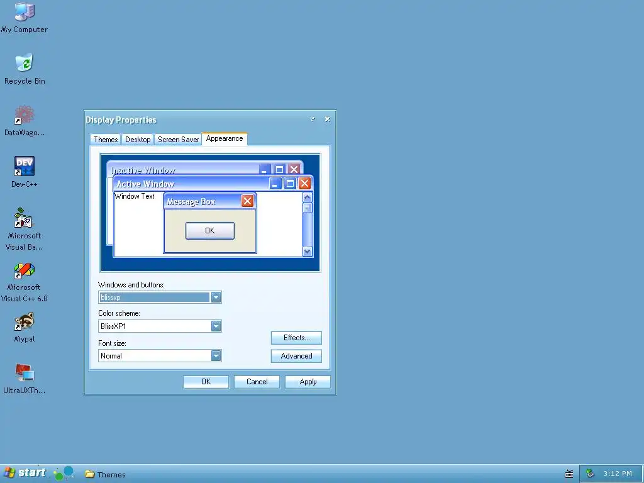
Task: Select the Mypal browser shortcut icon
Action: (25, 327)
